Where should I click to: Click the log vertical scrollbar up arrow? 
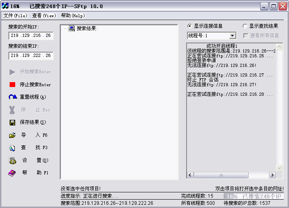[x=279, y=47]
